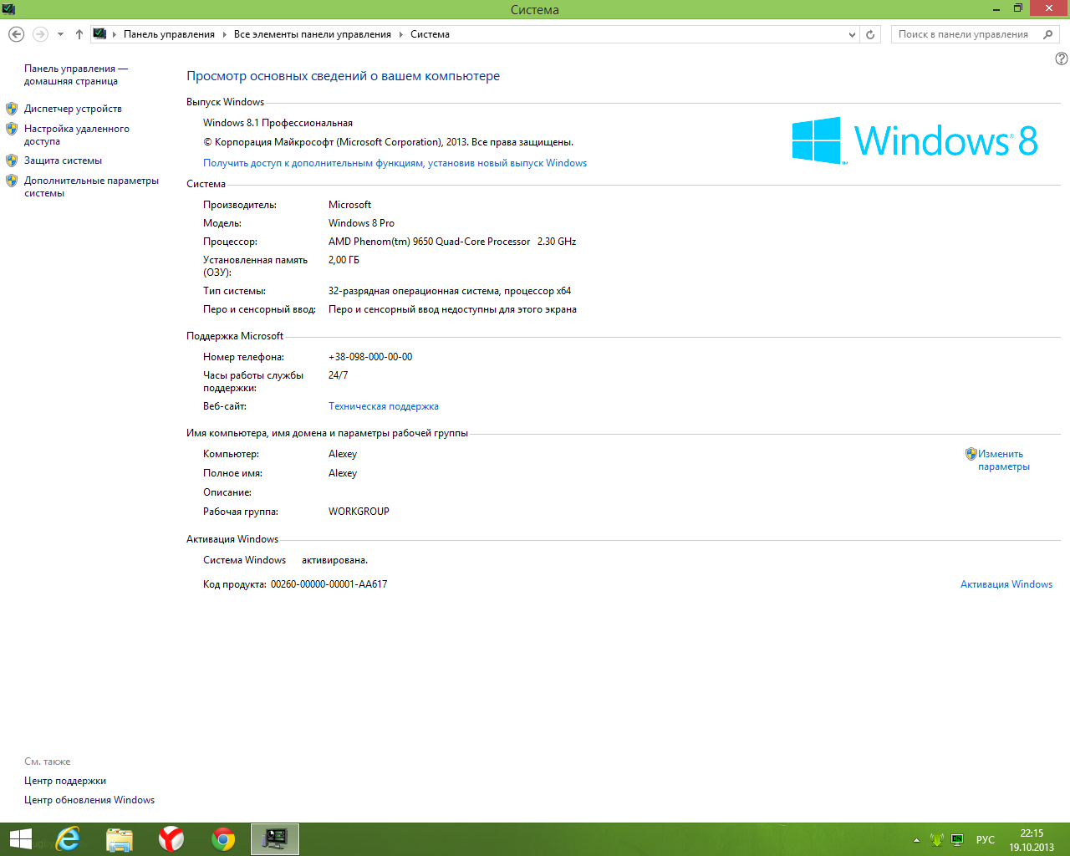Open 'Активация Windows' link
Screen dimensions: 1070x856
[x=1006, y=584]
